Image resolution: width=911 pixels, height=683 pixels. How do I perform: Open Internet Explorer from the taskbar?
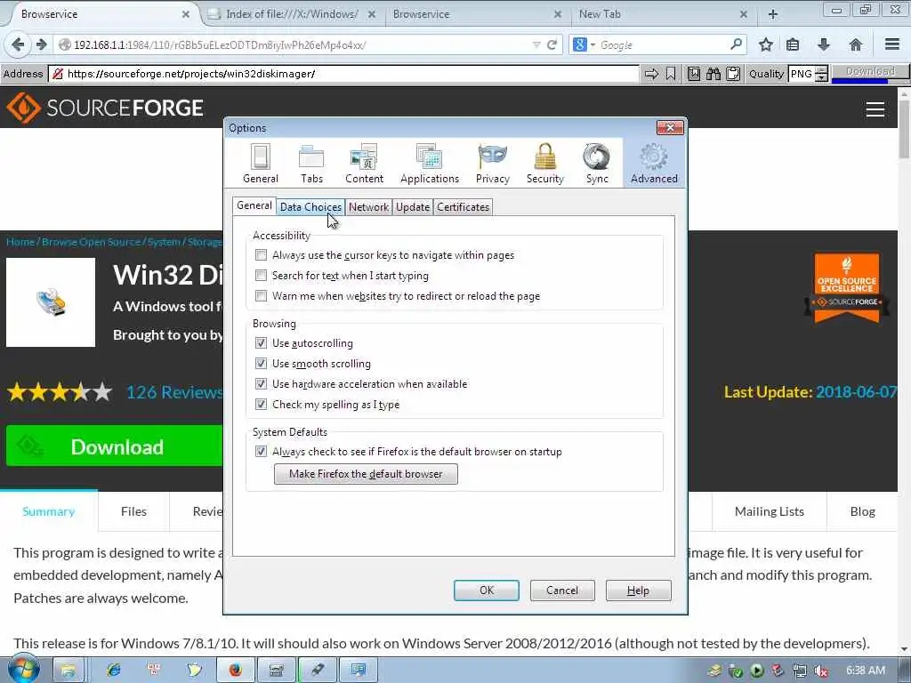113,671
